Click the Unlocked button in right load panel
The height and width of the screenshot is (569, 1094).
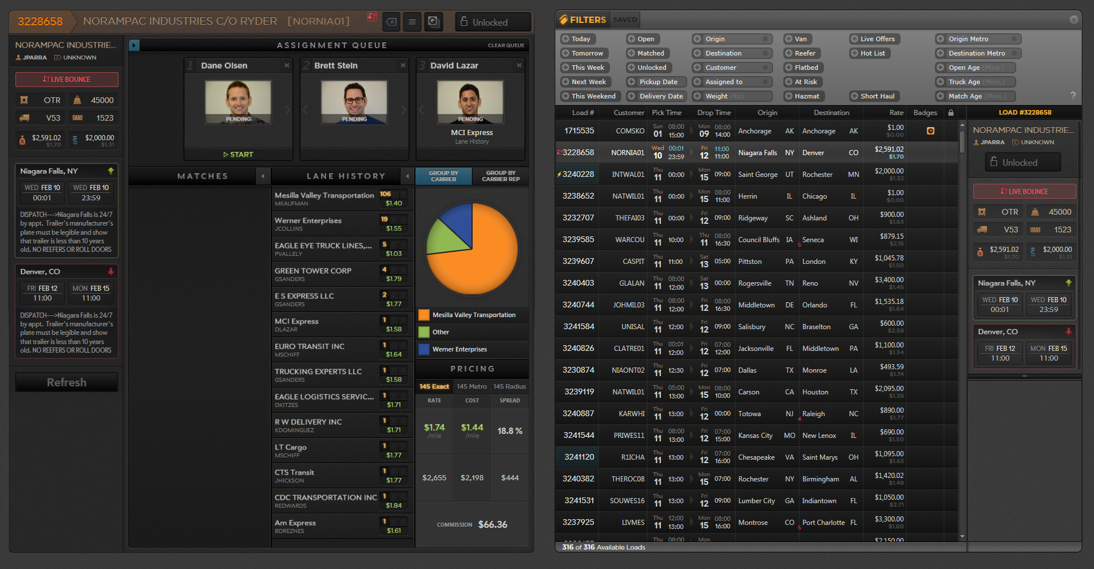tap(1023, 162)
